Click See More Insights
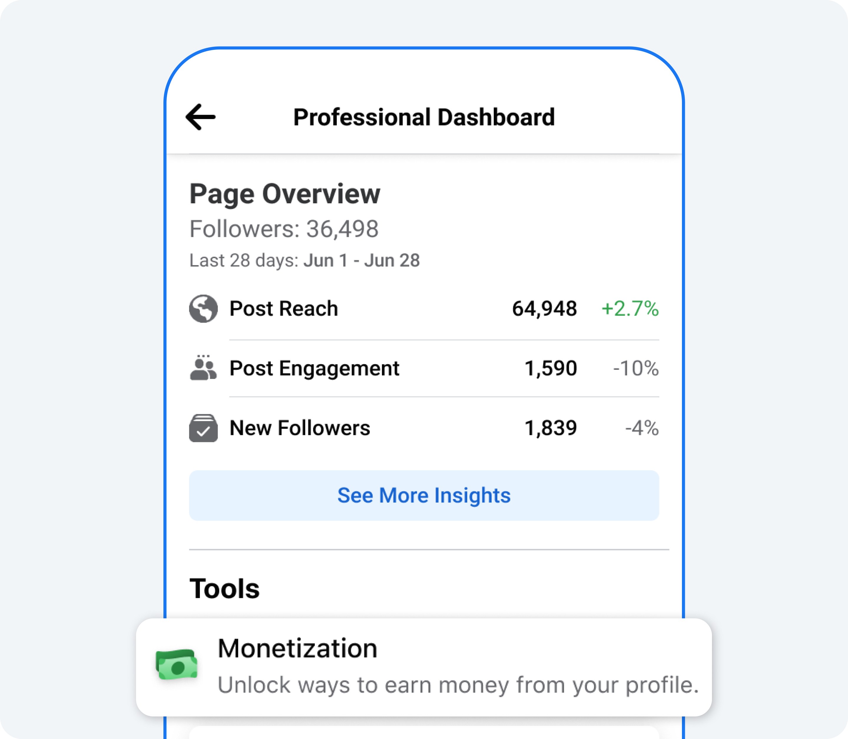The width and height of the screenshot is (848, 739). (x=424, y=495)
